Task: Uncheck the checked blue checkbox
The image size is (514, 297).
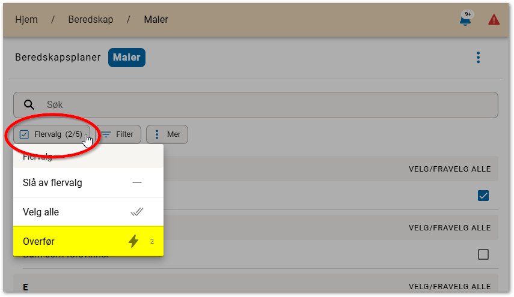Action: 483,196
